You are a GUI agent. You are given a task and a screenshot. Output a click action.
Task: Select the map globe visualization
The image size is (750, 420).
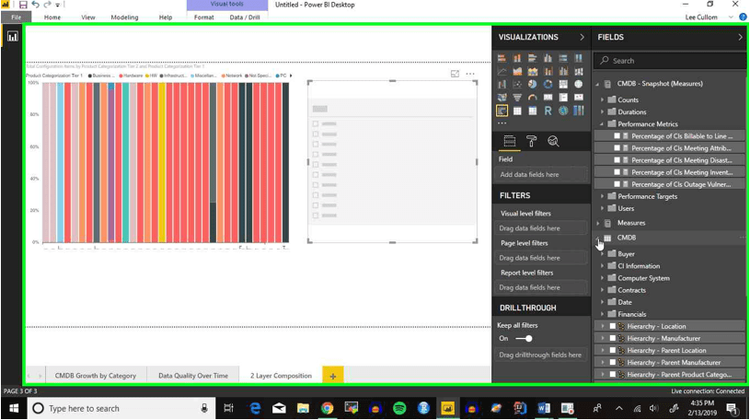point(578,85)
